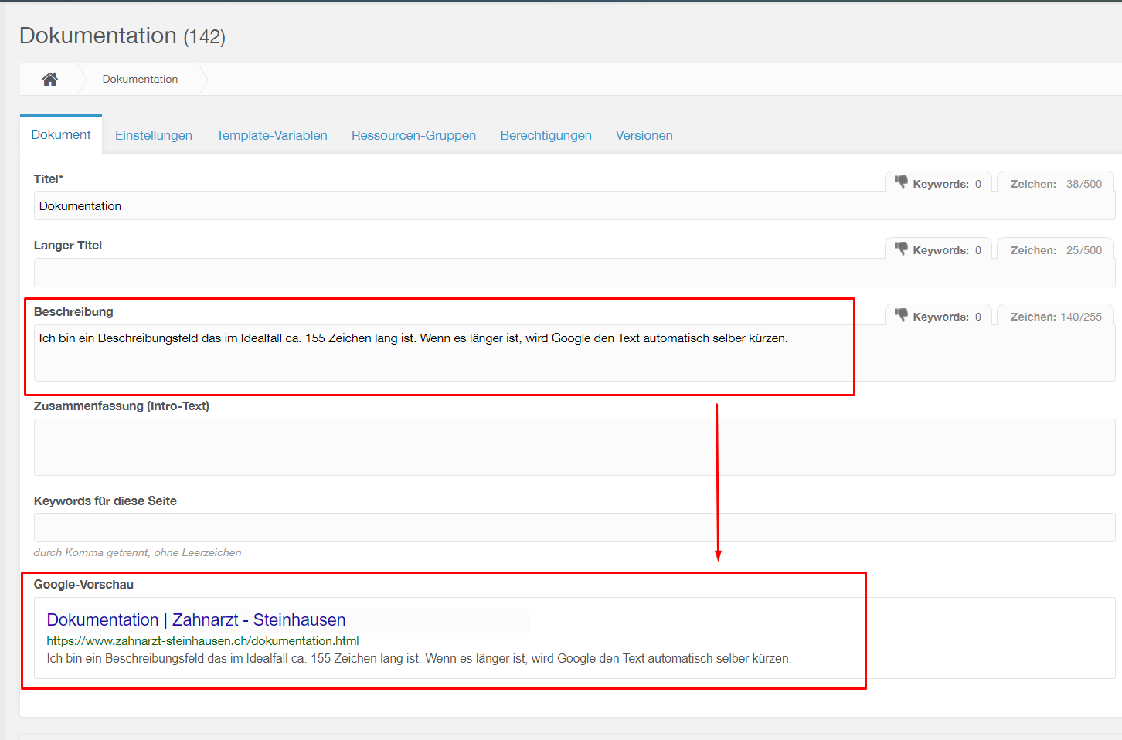Click the Zeichen 25/500 counter for Langer Titel
This screenshot has height=740, width=1122.
point(1056,250)
